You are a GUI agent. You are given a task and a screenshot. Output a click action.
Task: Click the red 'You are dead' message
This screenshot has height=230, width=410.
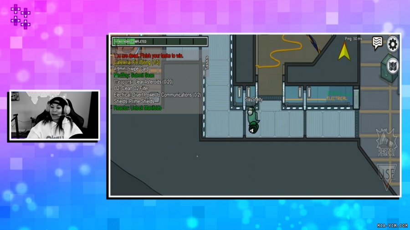click(x=149, y=56)
